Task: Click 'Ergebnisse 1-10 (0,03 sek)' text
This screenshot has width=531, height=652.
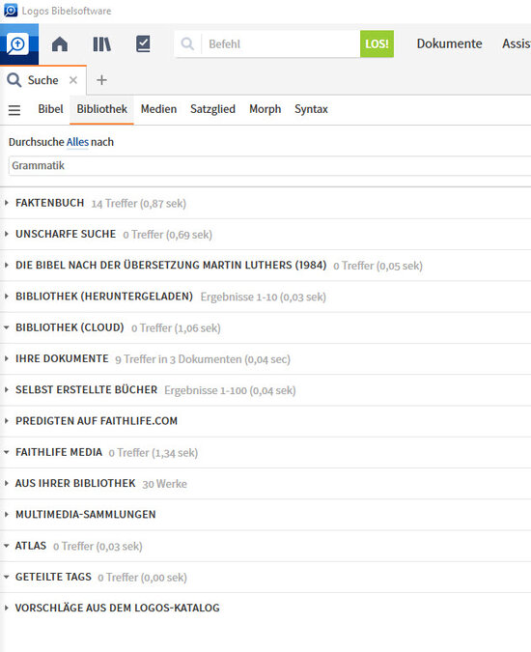Action: [x=263, y=298]
